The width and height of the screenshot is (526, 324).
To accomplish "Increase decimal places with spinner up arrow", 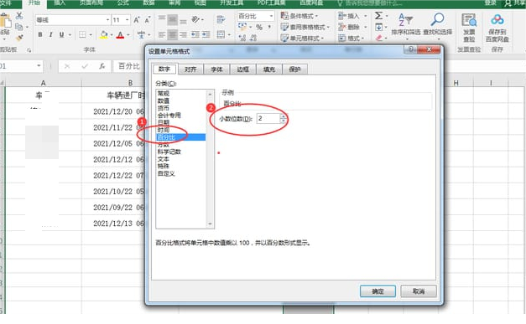I will 284,116.
